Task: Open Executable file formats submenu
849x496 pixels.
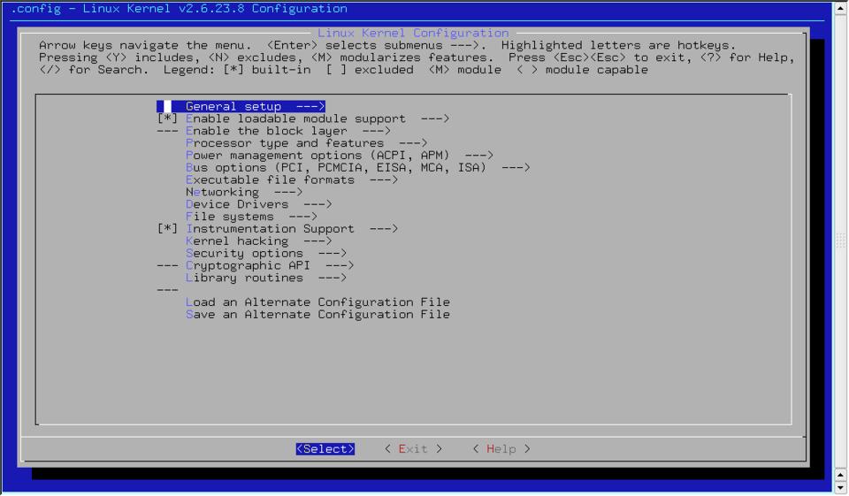Action: [x=292, y=179]
